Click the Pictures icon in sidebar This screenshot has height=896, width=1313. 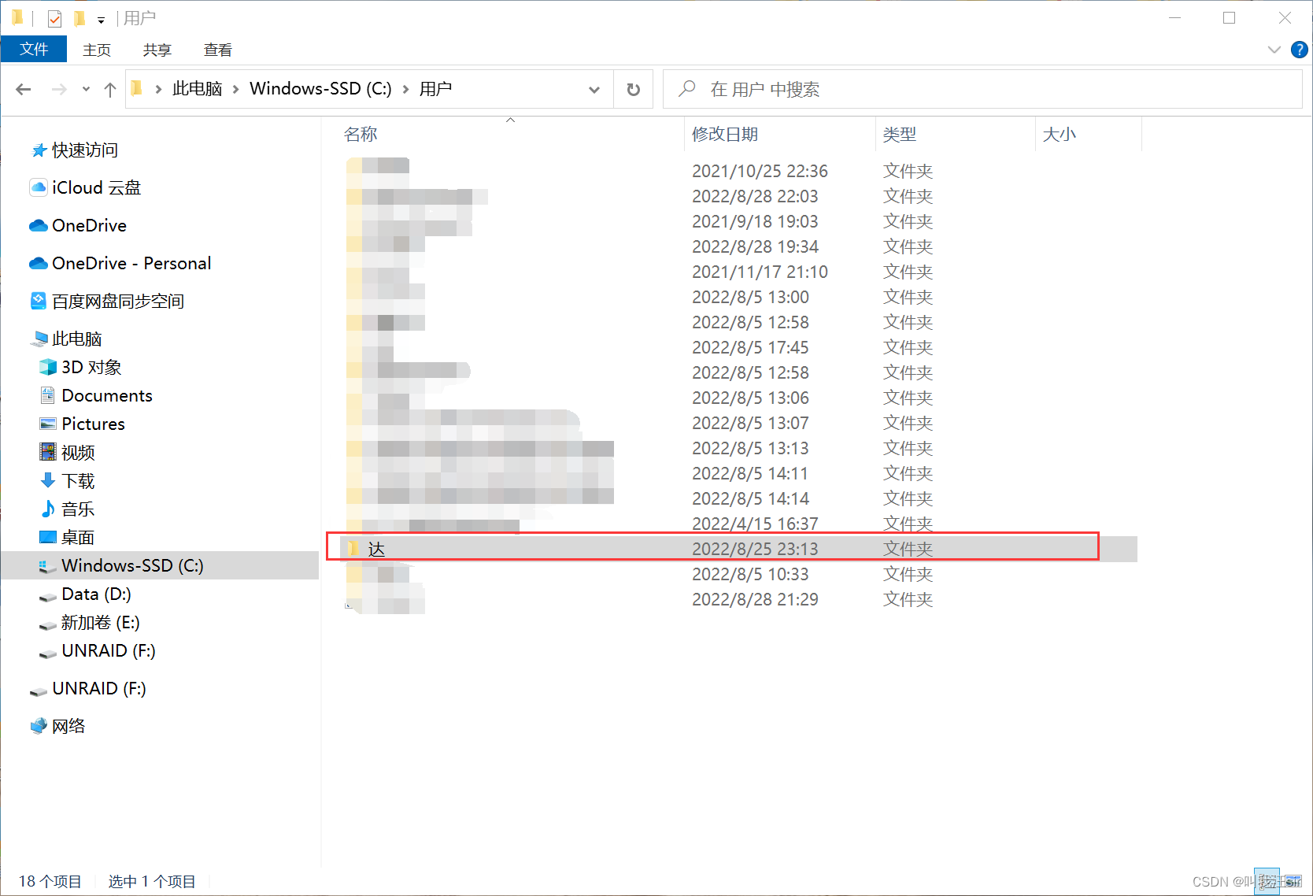pos(48,424)
